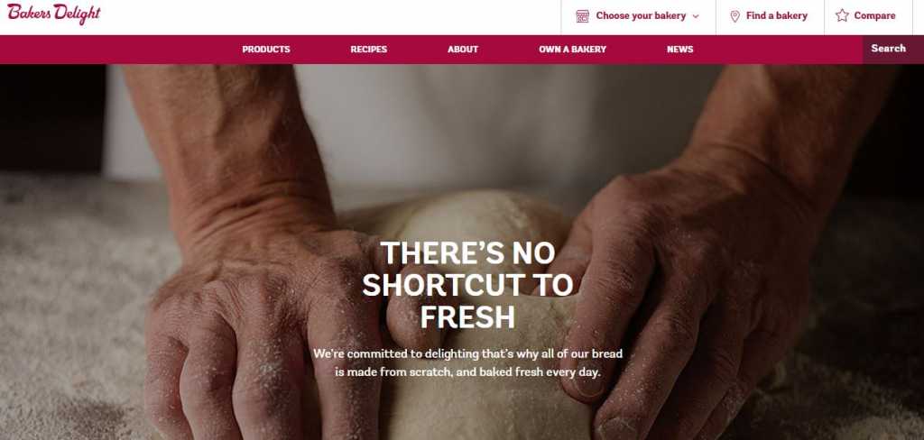Go to the RECIPES menu item
Screen dimensions: 924x440
369,50
